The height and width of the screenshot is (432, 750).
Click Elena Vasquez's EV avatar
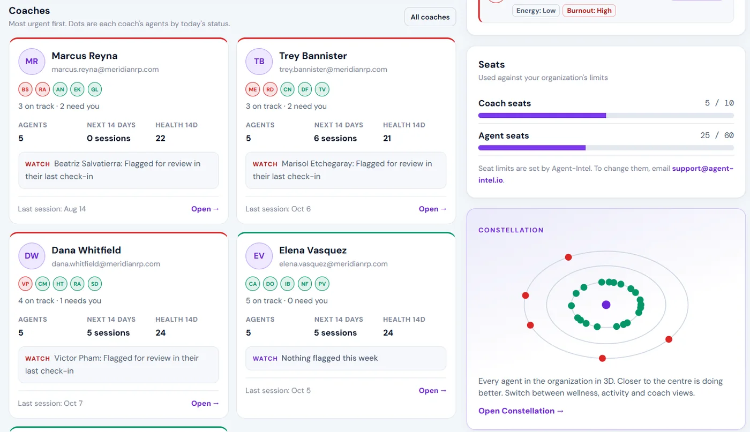coord(259,256)
